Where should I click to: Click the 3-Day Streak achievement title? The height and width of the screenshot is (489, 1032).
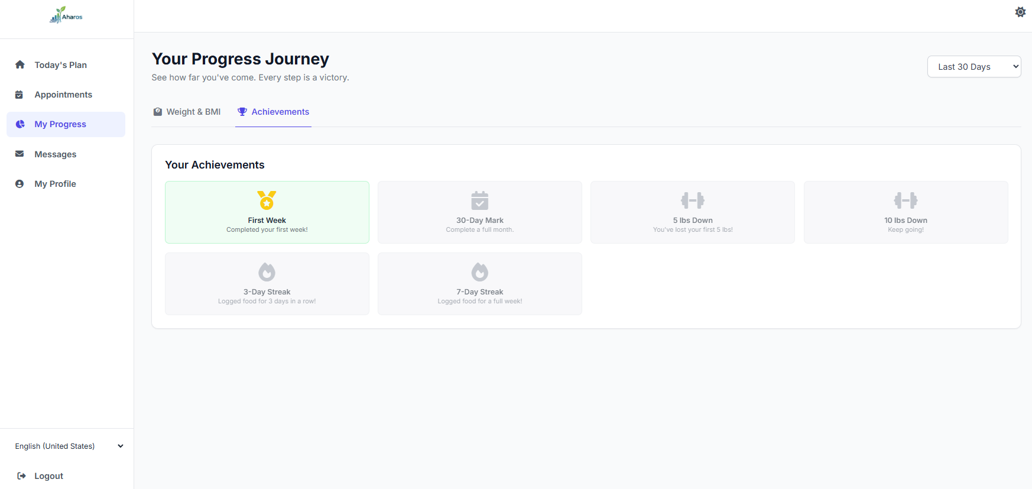coord(267,292)
